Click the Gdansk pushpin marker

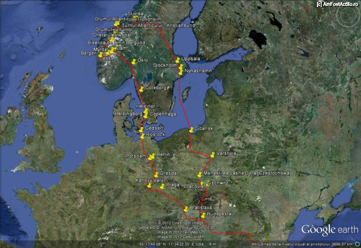pyautogui.click(x=191, y=130)
